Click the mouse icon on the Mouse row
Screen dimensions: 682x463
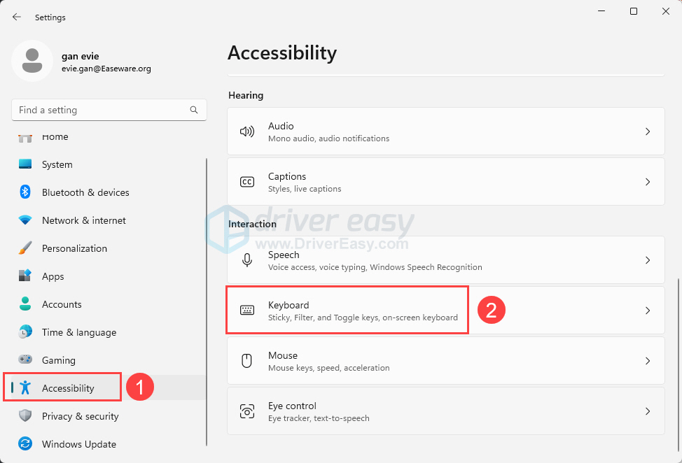point(247,360)
